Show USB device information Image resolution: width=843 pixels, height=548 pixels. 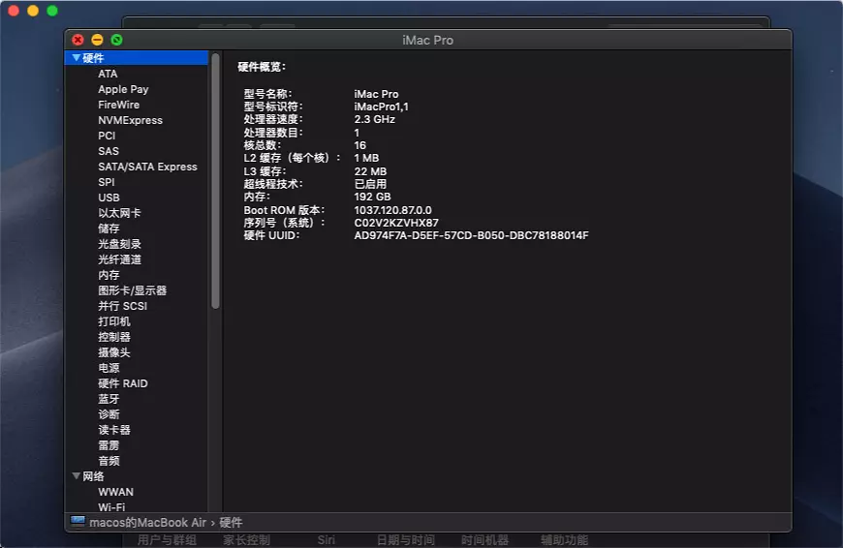(x=109, y=198)
